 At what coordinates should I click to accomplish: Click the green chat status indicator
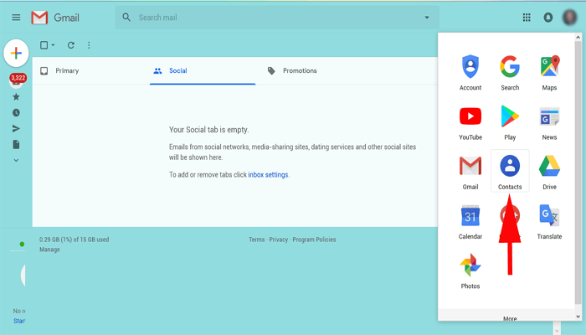pos(22,245)
